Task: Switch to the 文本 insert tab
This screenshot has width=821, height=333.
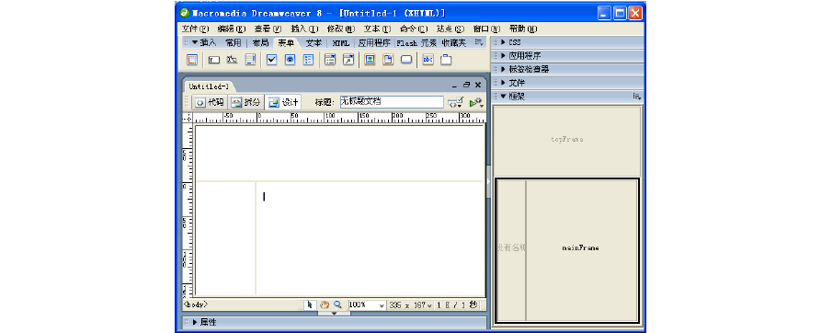Action: [x=314, y=43]
